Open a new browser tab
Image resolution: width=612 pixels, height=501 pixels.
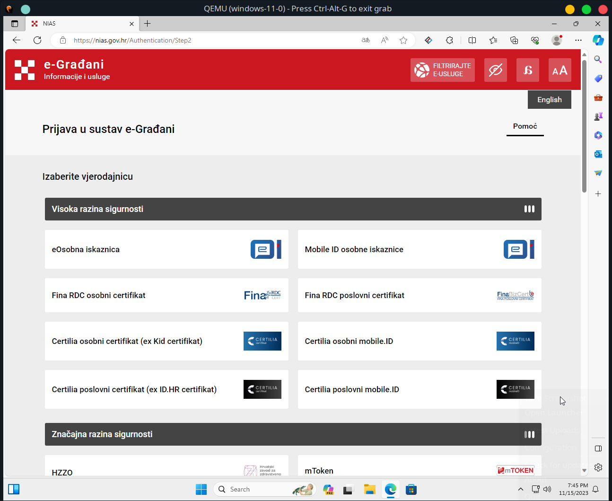coord(148,24)
